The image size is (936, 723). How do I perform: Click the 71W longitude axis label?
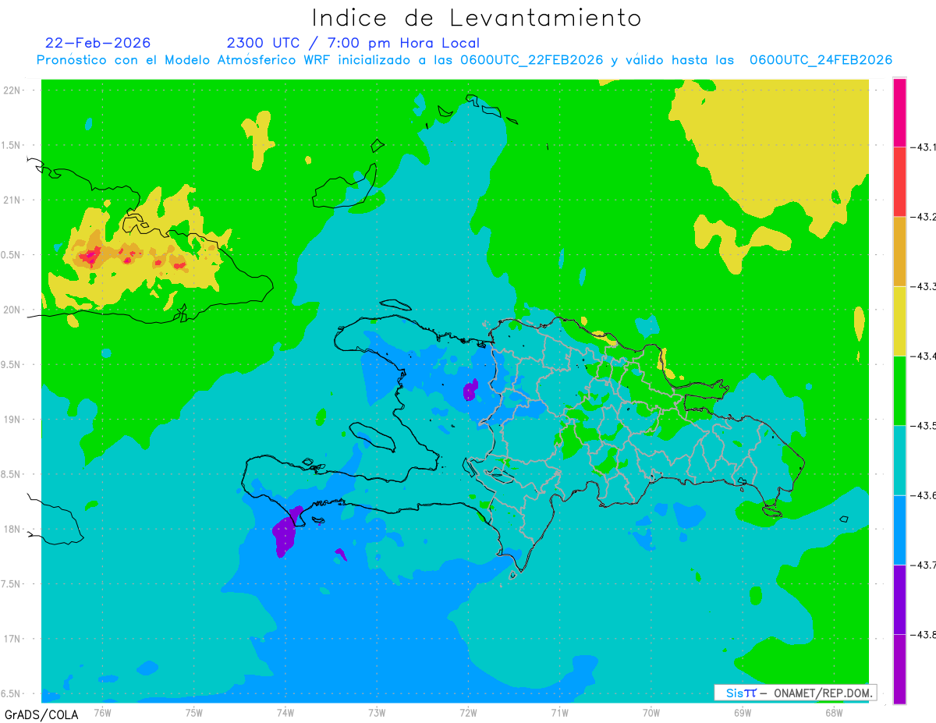tap(559, 711)
